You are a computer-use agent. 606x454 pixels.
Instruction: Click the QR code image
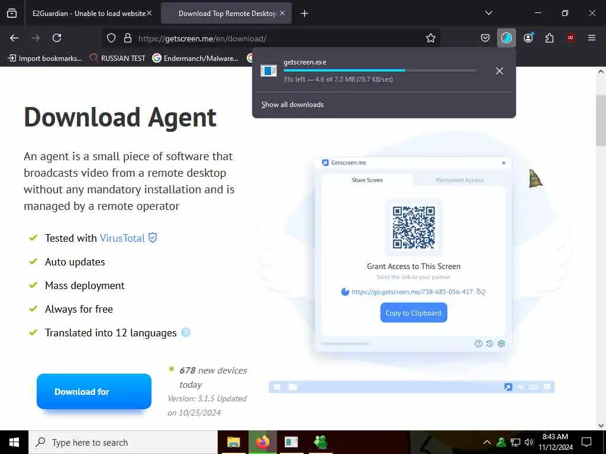(414, 228)
